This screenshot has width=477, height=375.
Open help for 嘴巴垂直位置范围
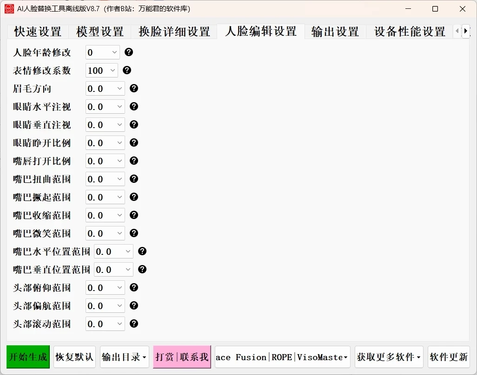[x=142, y=269]
